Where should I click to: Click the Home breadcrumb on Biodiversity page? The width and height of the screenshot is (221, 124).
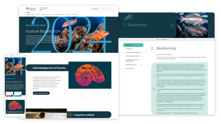[x=158, y=40]
